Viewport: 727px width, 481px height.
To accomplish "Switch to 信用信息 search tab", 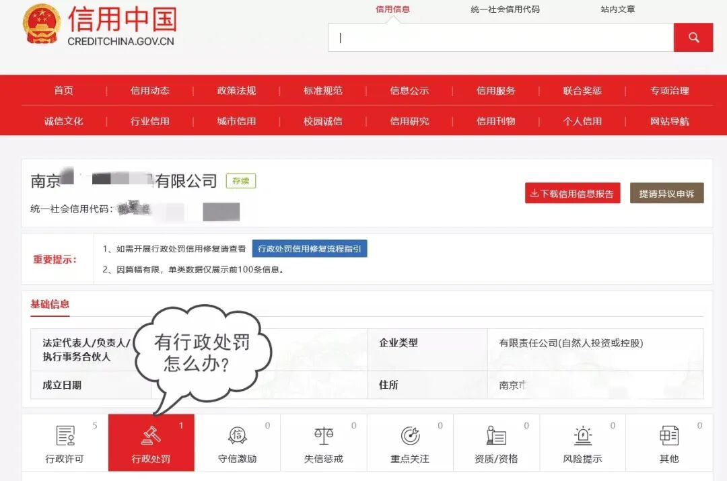I will [x=392, y=9].
